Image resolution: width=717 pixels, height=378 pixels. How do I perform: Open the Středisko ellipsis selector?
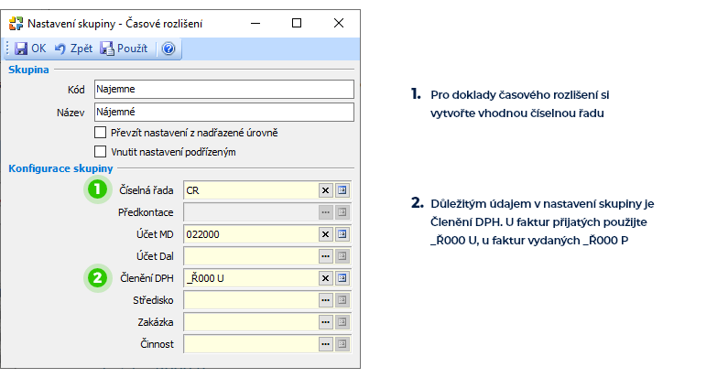[325, 300]
